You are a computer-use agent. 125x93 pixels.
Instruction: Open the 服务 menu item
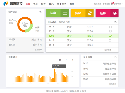43,4
